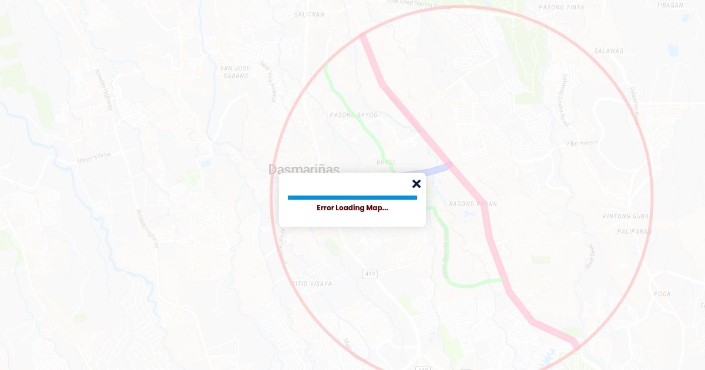
Task: Click the blue loading progress bar
Action: point(352,197)
